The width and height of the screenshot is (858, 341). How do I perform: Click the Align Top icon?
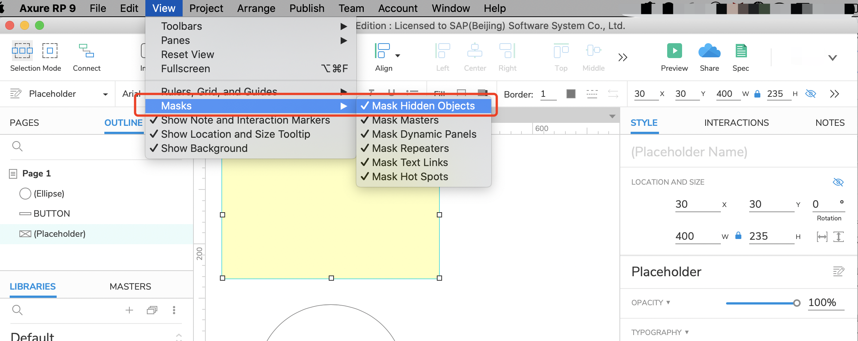[x=561, y=51]
